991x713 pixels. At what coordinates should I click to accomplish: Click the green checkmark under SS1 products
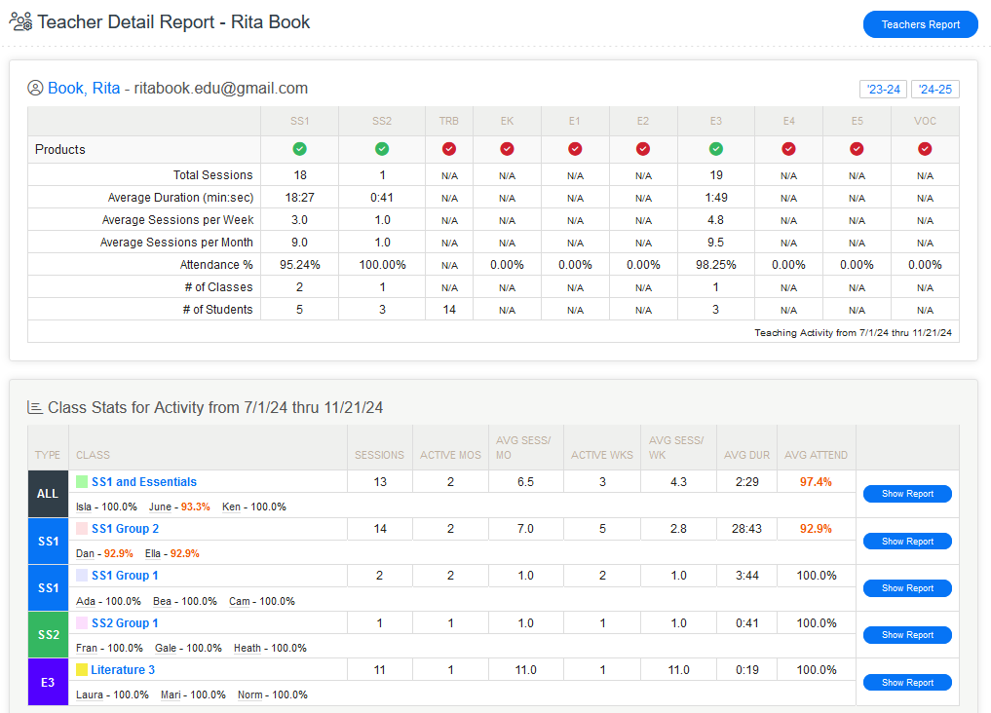(300, 149)
